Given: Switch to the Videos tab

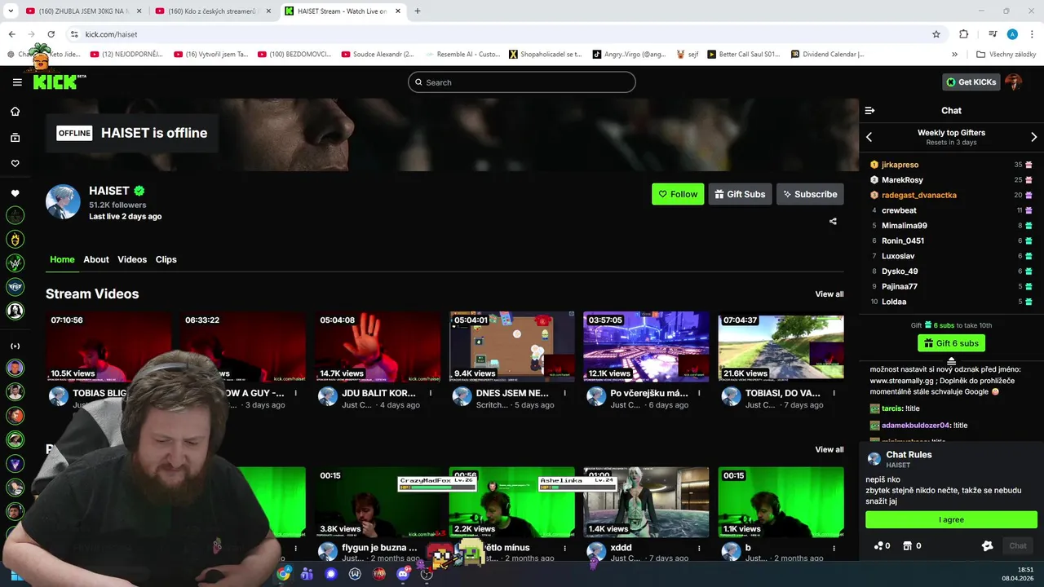Looking at the screenshot, I should tap(132, 259).
